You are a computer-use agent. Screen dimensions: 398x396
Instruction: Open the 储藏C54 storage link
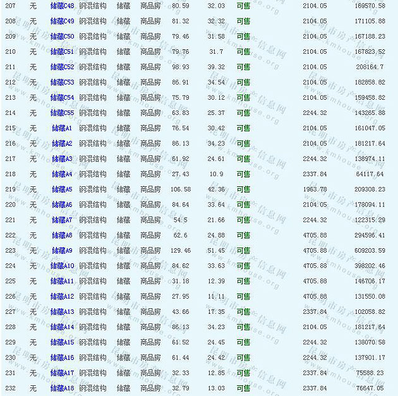pos(62,97)
